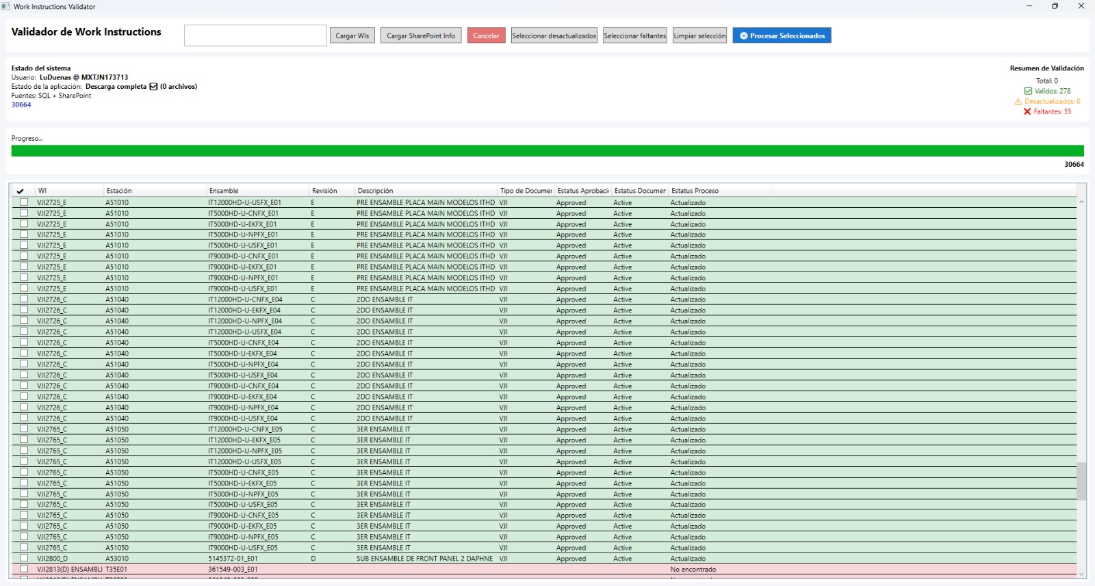Screen dimensions: 1095x586
Task: Sort by WI column header
Action: click(x=69, y=191)
